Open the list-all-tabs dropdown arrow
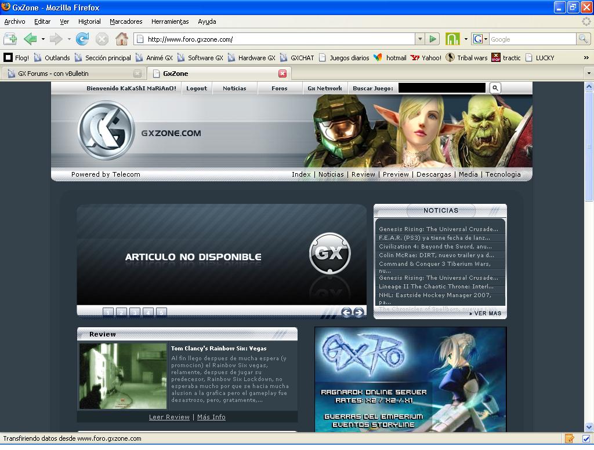The width and height of the screenshot is (594, 450). pyautogui.click(x=589, y=74)
